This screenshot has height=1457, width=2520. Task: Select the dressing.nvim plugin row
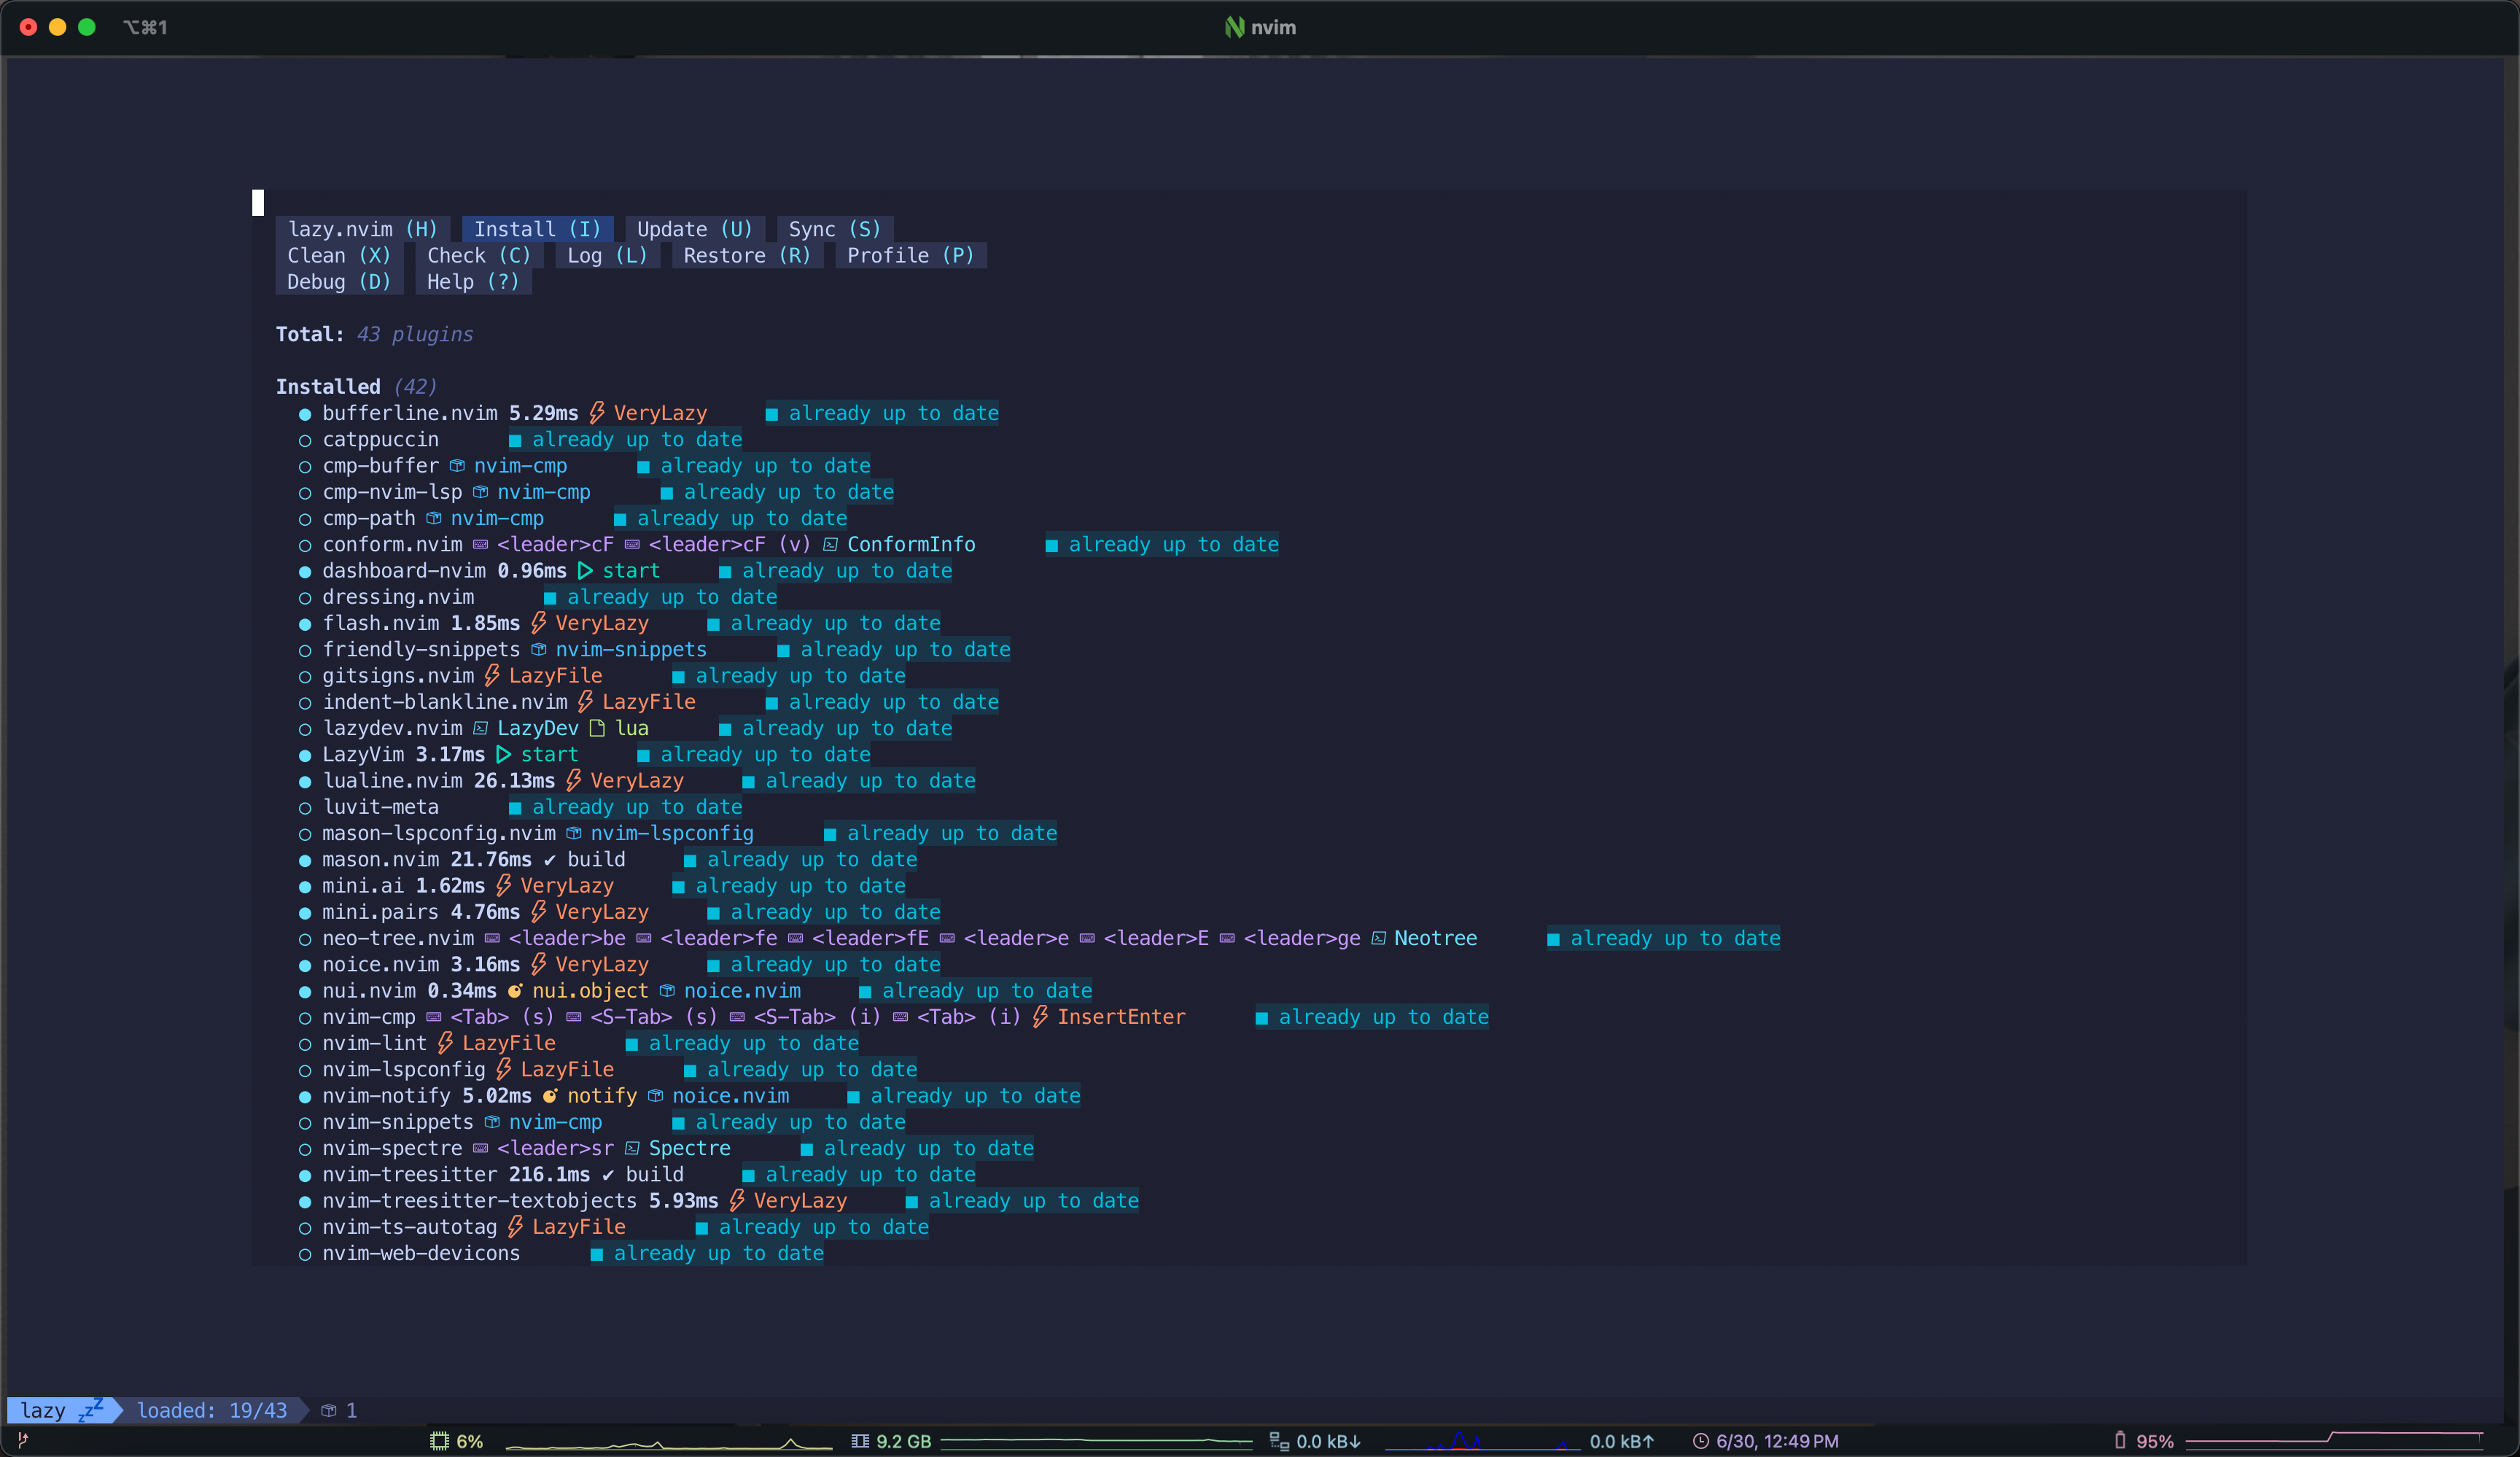[x=398, y=597]
